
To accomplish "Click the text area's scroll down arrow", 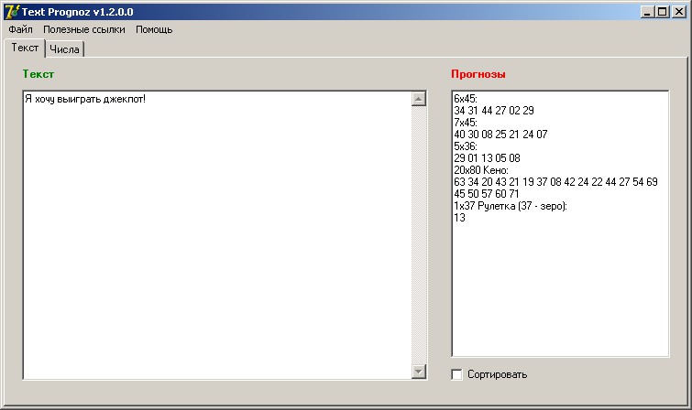I will (x=418, y=372).
